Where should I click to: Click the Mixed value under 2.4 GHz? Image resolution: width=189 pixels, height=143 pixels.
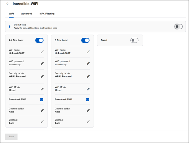click(x=12, y=90)
